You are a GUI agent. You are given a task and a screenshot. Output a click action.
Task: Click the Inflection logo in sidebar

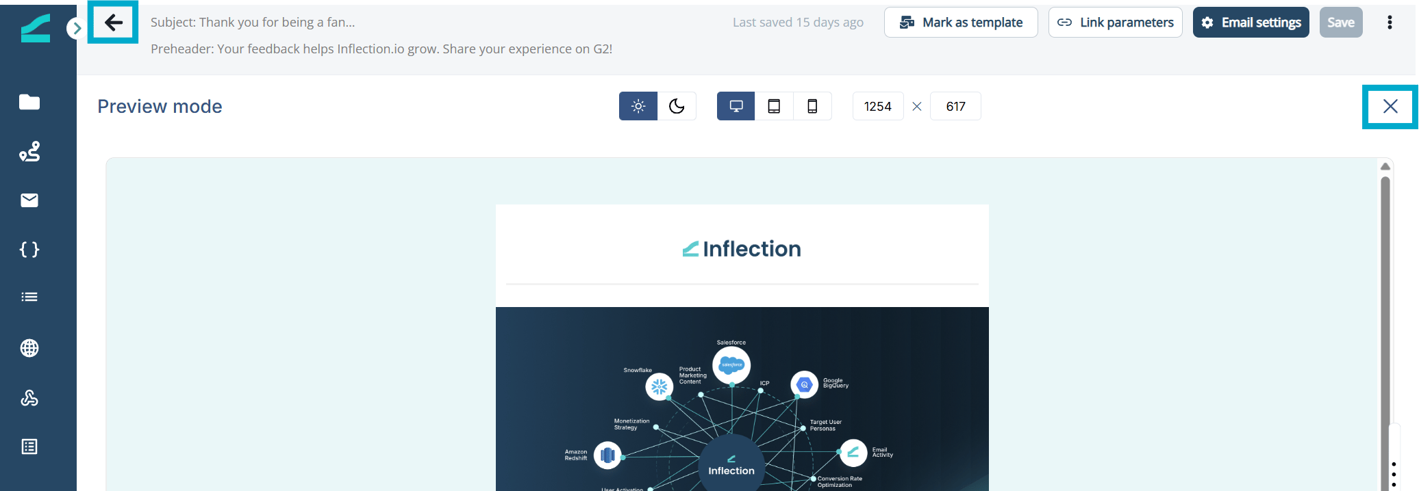(x=35, y=29)
